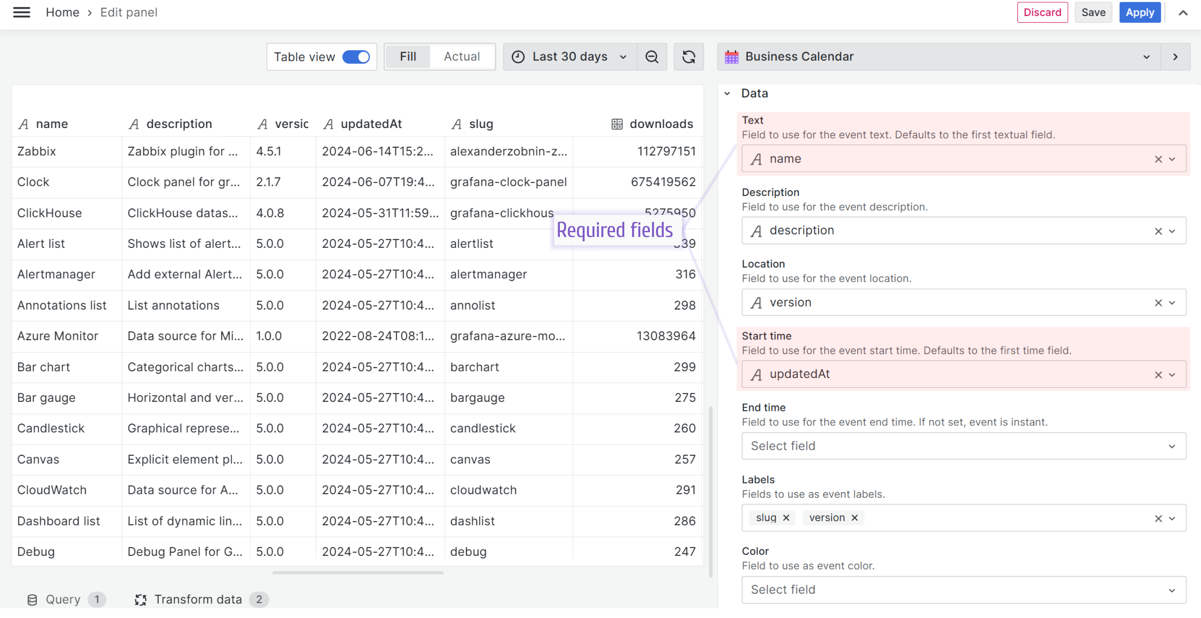Viewport: 1201px width, 618px height.
Task: Click the calendar icon beside Business Calendar
Action: pos(731,56)
